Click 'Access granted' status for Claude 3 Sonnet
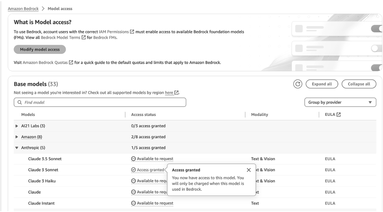383x212 pixels. [150, 170]
